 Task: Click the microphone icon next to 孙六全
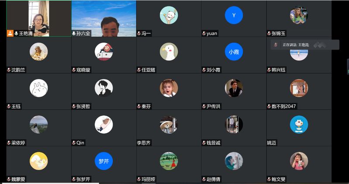click(x=74, y=34)
